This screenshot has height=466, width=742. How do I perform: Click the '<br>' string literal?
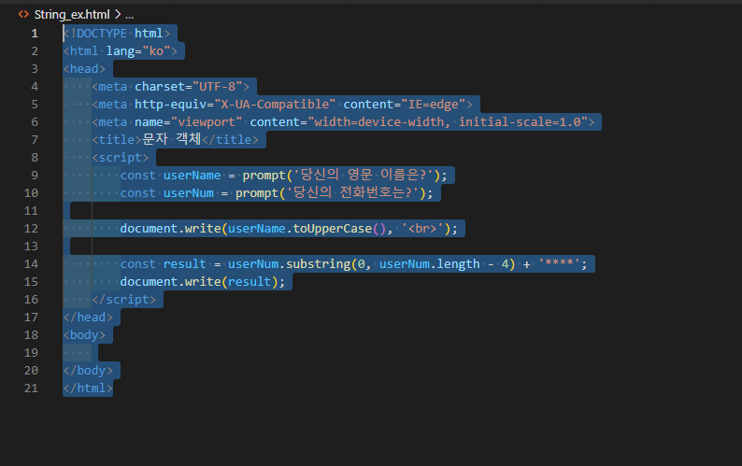coord(422,229)
